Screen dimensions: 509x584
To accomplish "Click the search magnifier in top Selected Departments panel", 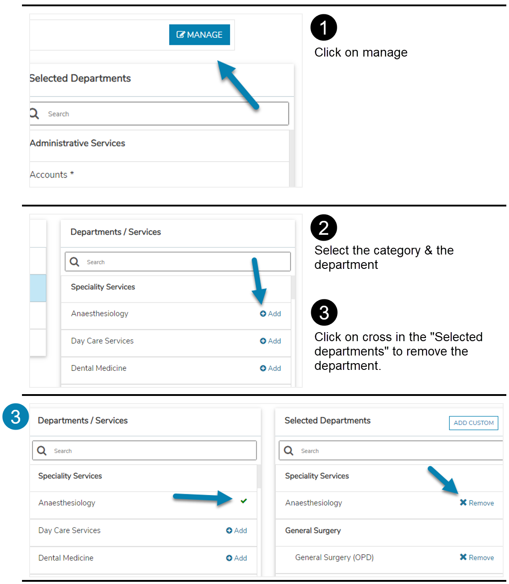I will point(35,114).
